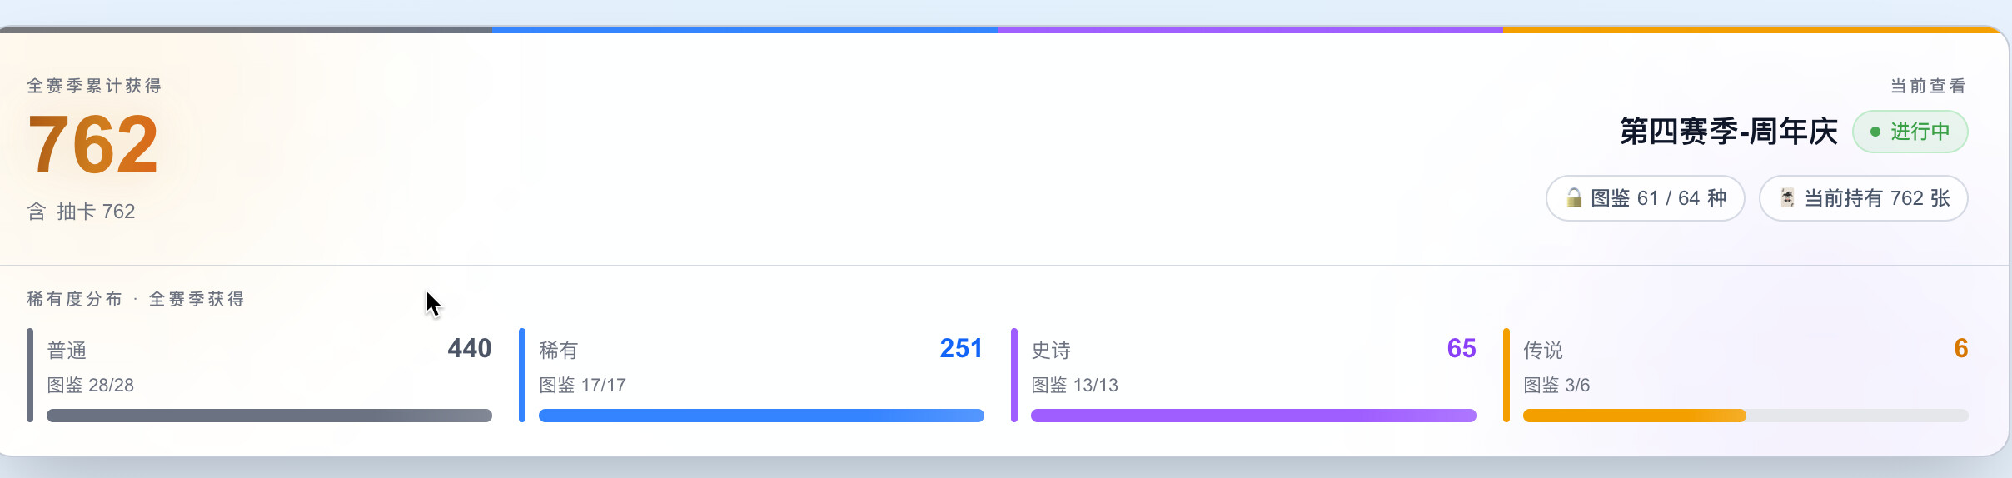Select the 进行中 status badge
The image size is (2012, 478).
1910,132
